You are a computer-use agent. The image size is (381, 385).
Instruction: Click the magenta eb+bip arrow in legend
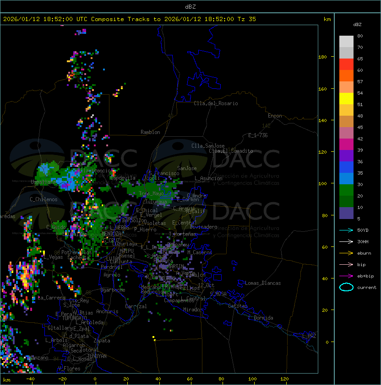pos(346,276)
